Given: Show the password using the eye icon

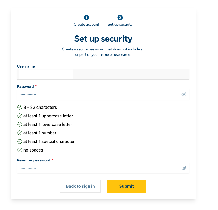Looking at the screenshot, I should [184, 94].
